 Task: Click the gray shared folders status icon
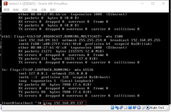(126, 108)
